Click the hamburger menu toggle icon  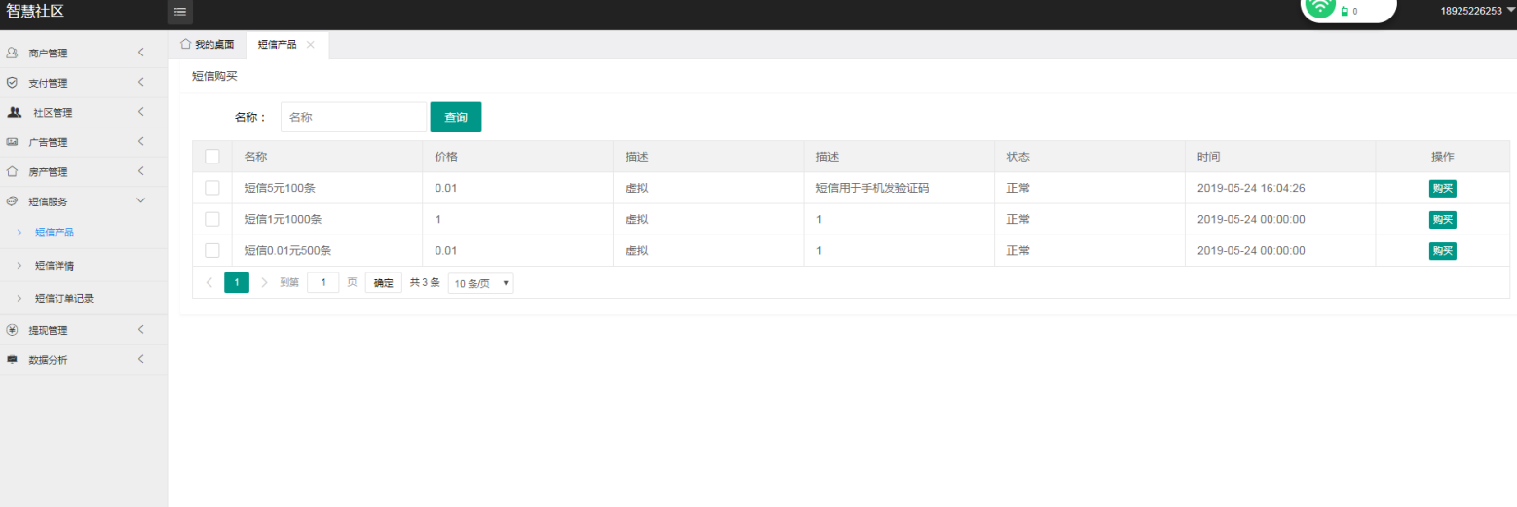[x=180, y=12]
